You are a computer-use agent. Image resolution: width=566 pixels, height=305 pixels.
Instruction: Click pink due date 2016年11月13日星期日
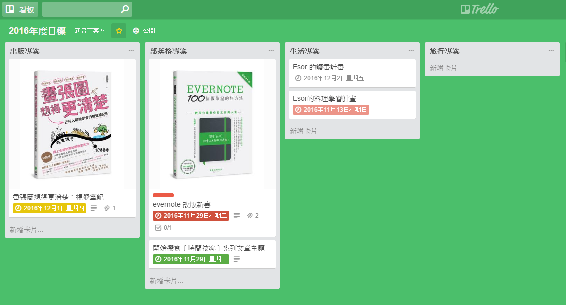[331, 110]
